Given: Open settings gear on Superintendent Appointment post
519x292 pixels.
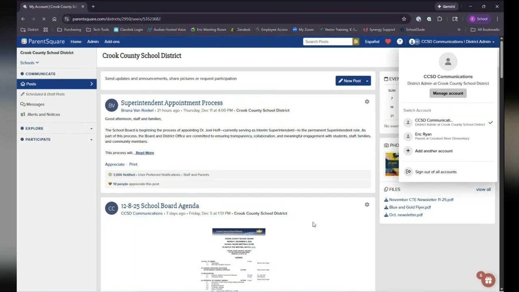Looking at the screenshot, I should pos(367,102).
